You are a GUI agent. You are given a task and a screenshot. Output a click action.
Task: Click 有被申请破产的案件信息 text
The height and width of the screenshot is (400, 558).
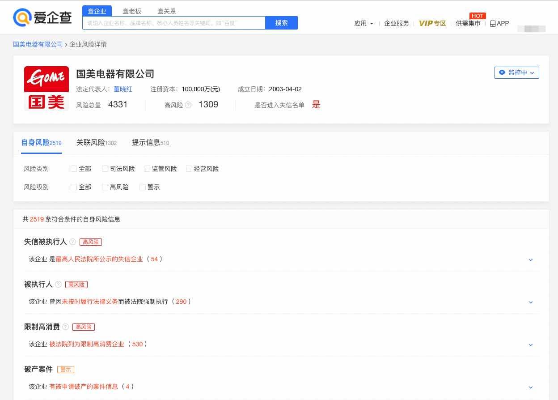84,387
